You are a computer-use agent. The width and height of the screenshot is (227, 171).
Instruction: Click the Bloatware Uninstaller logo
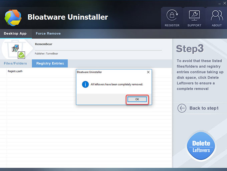point(13,18)
